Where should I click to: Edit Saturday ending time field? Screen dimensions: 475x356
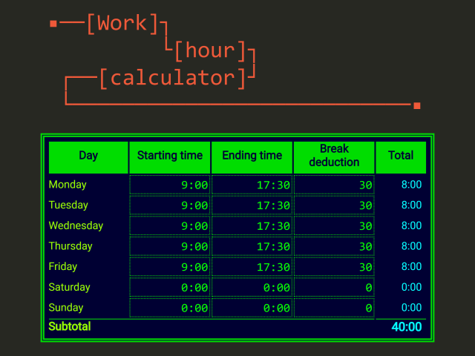coord(252,287)
